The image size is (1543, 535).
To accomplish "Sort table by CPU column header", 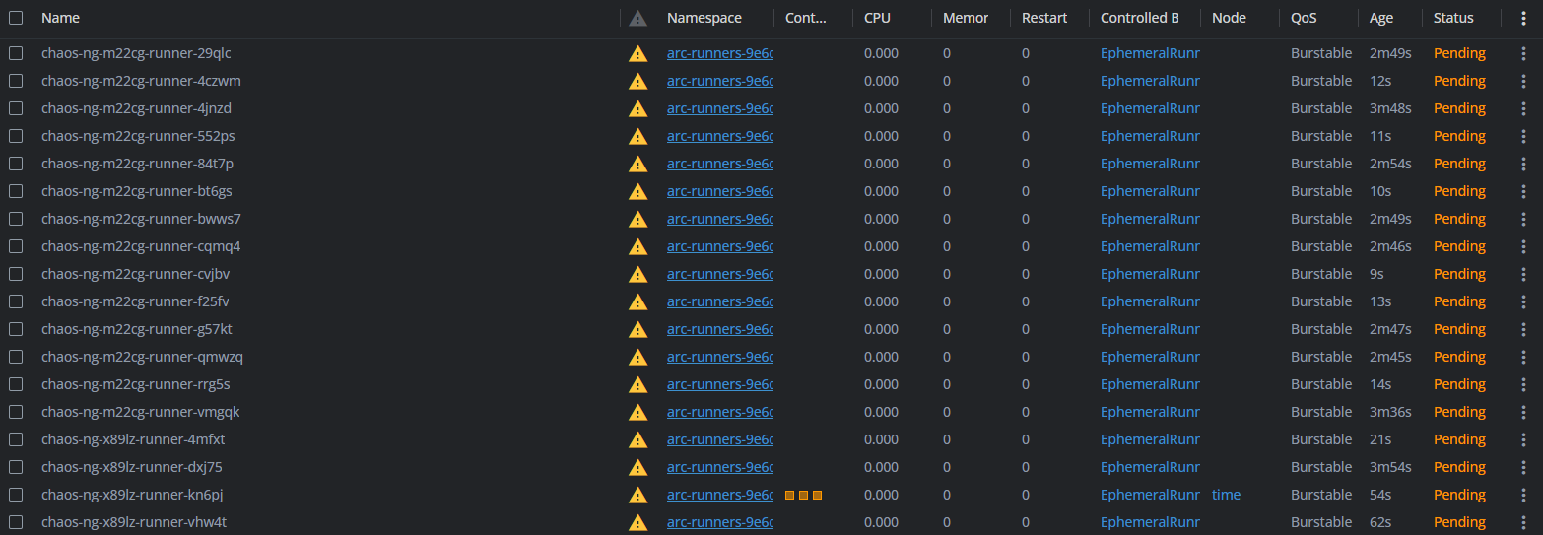I will (x=877, y=18).
